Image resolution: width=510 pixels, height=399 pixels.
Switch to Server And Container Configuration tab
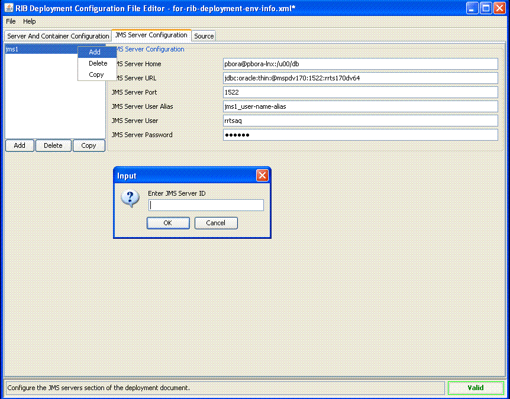(58, 36)
